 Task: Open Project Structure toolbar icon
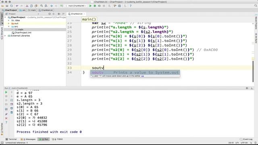(x=119, y=6)
